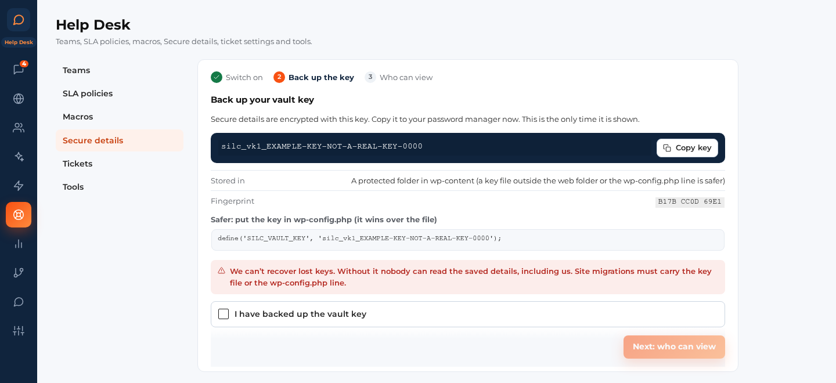The image size is (836, 383).
Task: Open inbox icon with 4 badge
Action: [x=19, y=70]
